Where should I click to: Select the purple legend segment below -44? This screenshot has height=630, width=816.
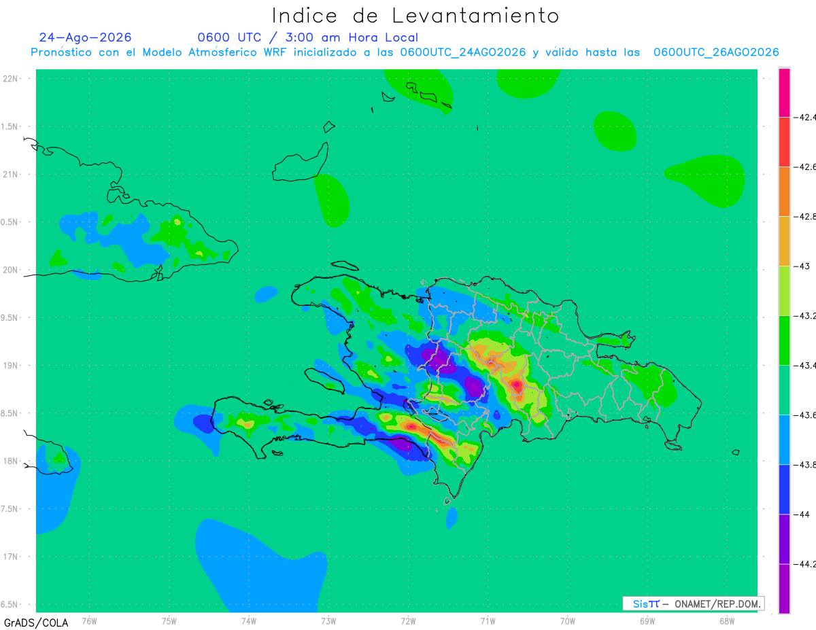click(x=784, y=538)
